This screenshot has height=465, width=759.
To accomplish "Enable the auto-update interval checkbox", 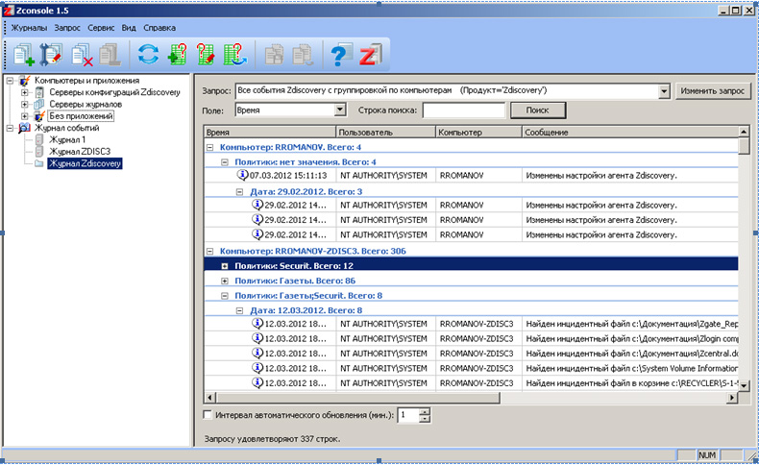I will coord(208,415).
